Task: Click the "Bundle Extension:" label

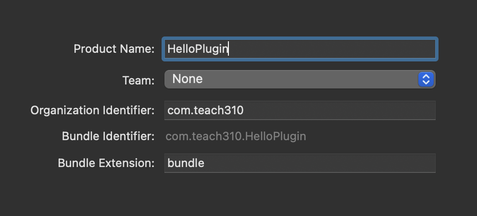Action: (106, 163)
